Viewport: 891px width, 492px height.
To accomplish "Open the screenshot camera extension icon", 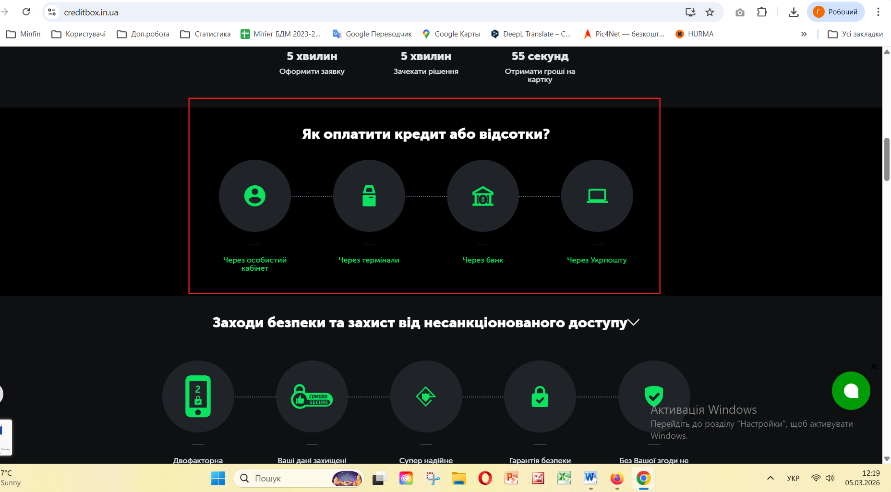I will 740,12.
